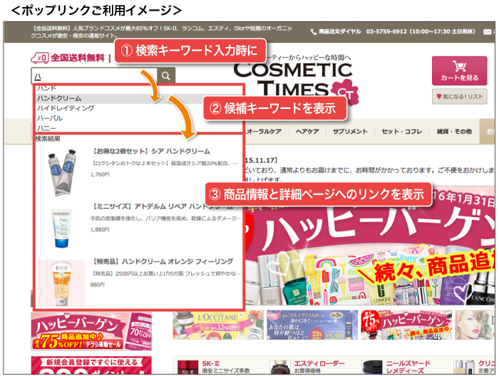Click the 検索結果 heading label
The height and width of the screenshot is (376, 499).
(x=48, y=139)
